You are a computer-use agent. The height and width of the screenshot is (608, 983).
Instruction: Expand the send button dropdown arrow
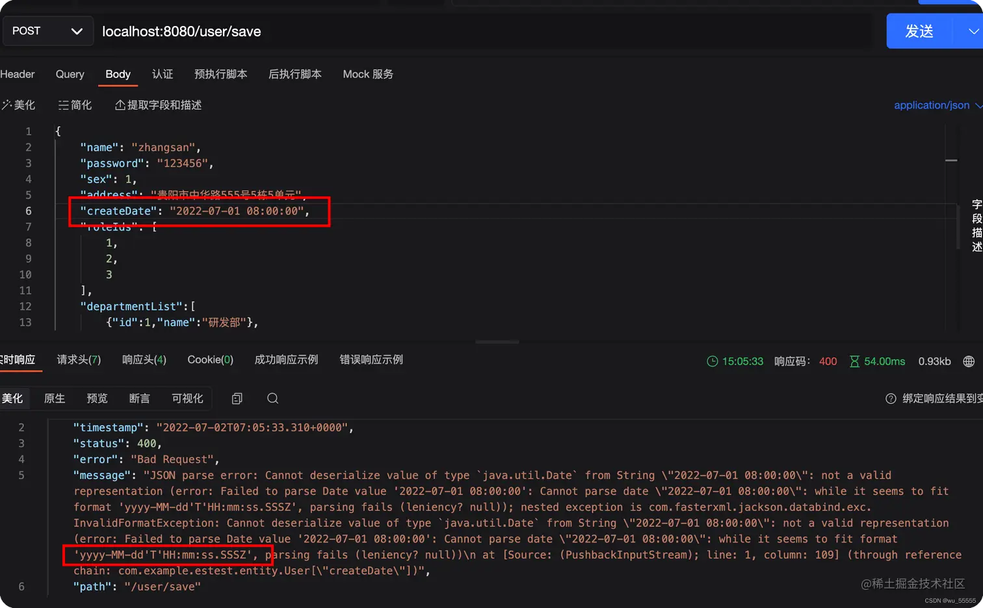tap(972, 31)
